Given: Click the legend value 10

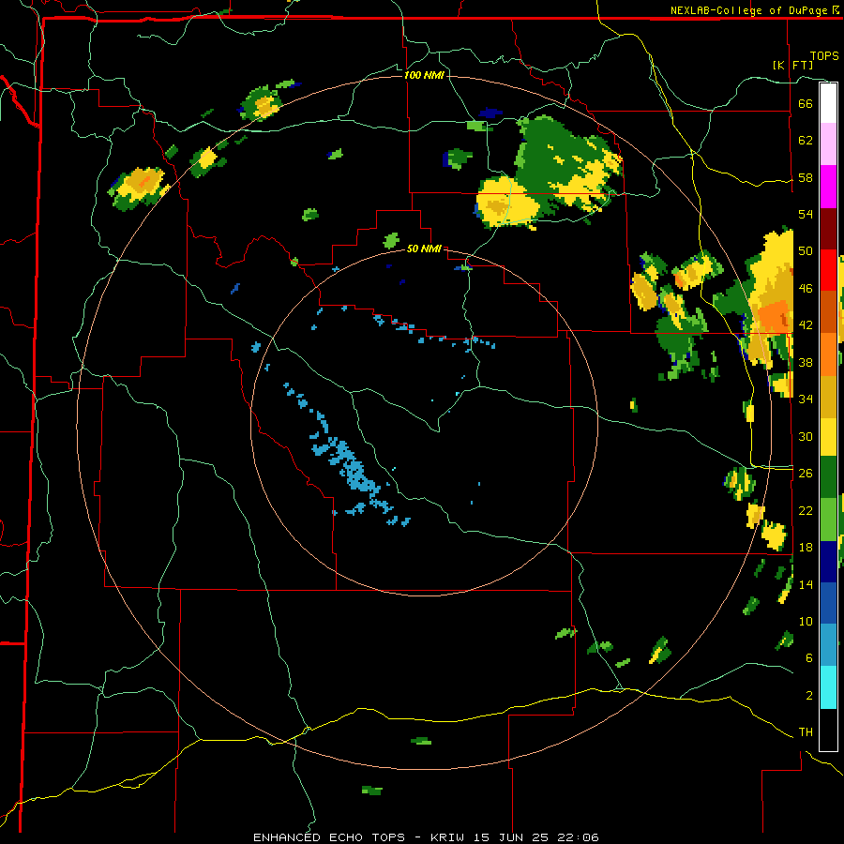Looking at the screenshot, I should tap(806, 621).
